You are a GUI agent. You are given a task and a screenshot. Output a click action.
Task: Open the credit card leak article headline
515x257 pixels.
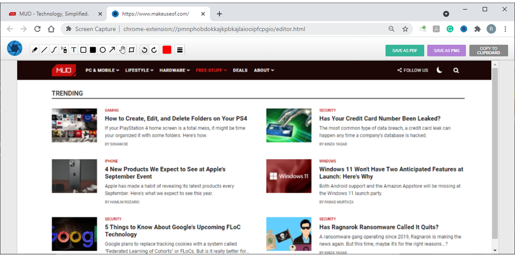(x=379, y=118)
